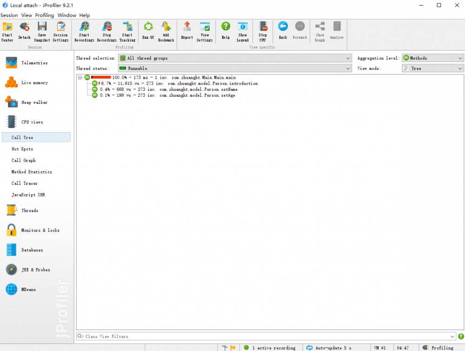The height and width of the screenshot is (351, 465).
Task: Open the View menu
Action: click(x=27, y=15)
